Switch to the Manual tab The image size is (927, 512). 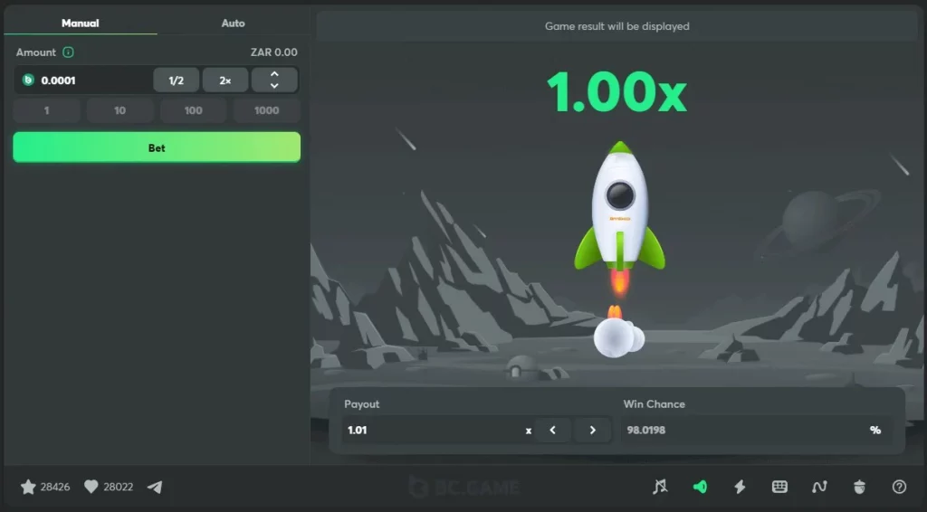pos(81,23)
